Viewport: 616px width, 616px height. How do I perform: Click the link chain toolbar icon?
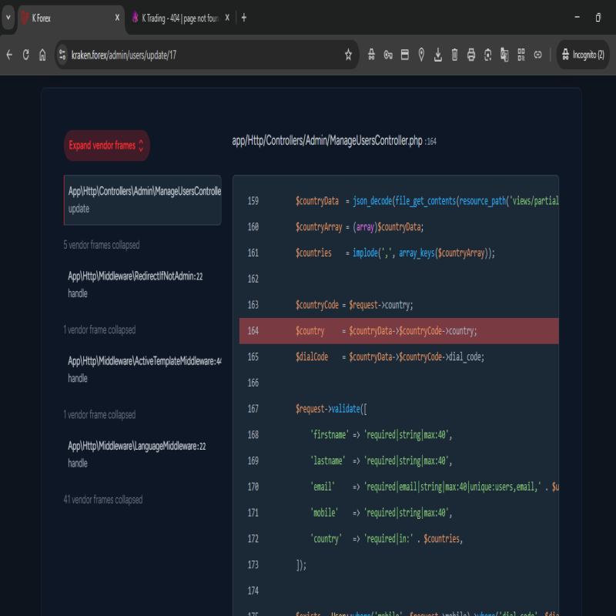(x=538, y=55)
